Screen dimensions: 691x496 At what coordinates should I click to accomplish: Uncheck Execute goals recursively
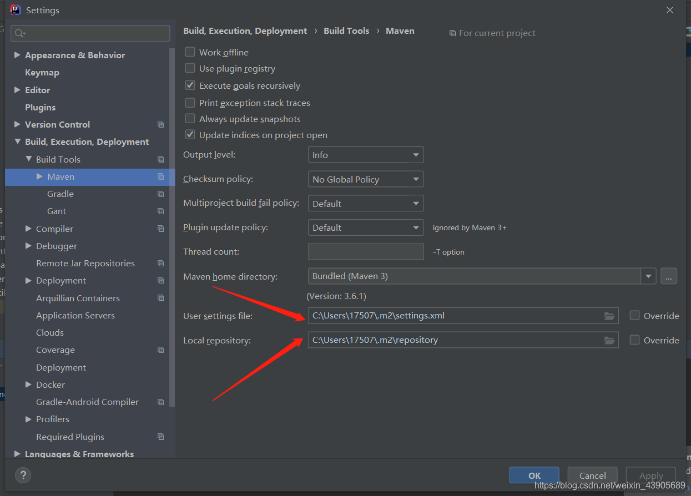click(x=190, y=85)
